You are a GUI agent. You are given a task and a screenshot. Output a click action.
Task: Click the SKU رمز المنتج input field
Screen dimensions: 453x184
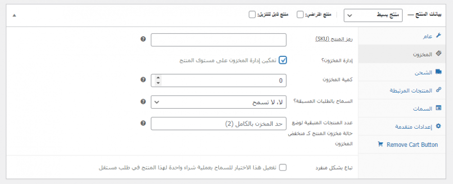(x=218, y=40)
